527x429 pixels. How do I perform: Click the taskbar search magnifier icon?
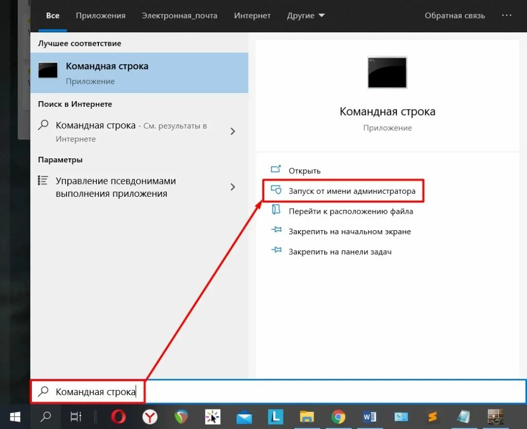pos(45,417)
